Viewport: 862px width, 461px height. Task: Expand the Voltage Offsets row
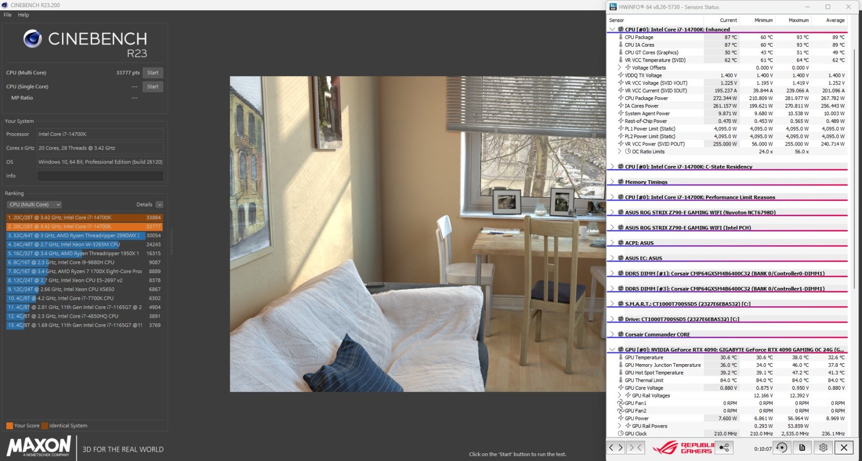[x=619, y=68]
